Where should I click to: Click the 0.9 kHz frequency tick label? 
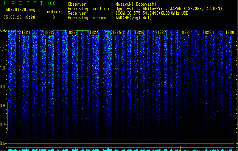3,87
